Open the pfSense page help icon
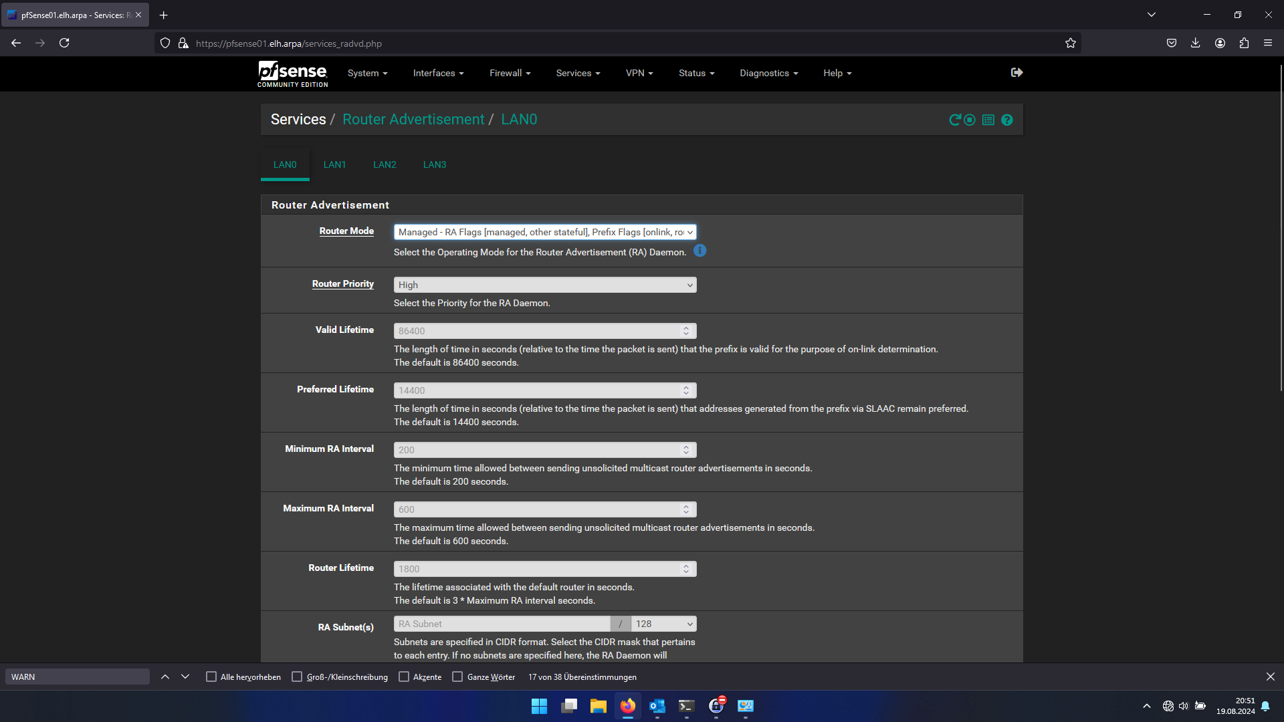This screenshot has width=1284, height=722. pos(1007,120)
